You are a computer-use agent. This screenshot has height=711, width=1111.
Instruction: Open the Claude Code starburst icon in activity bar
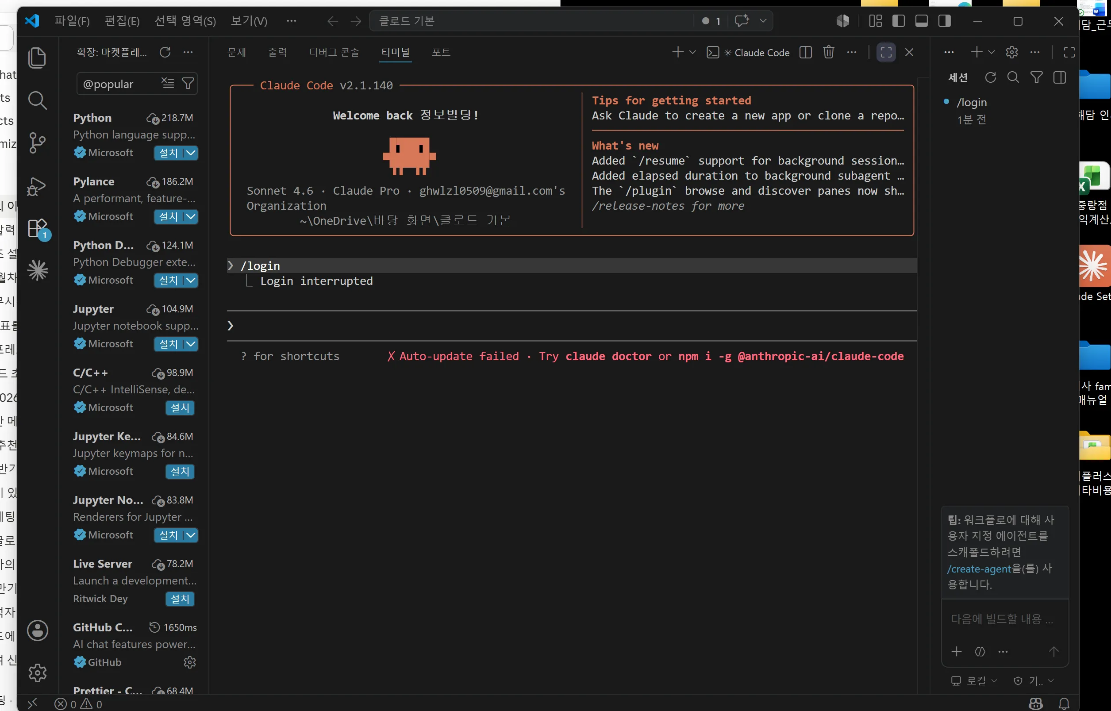(x=37, y=270)
